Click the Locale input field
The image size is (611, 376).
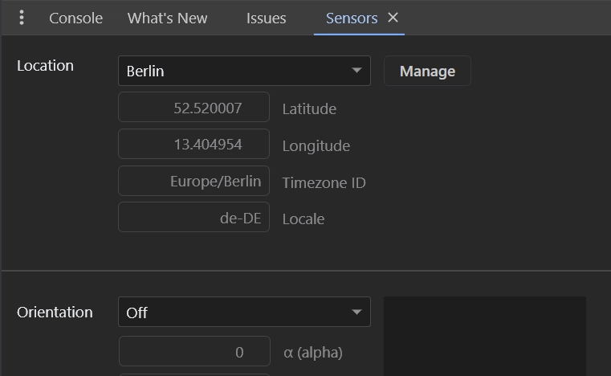tap(194, 217)
